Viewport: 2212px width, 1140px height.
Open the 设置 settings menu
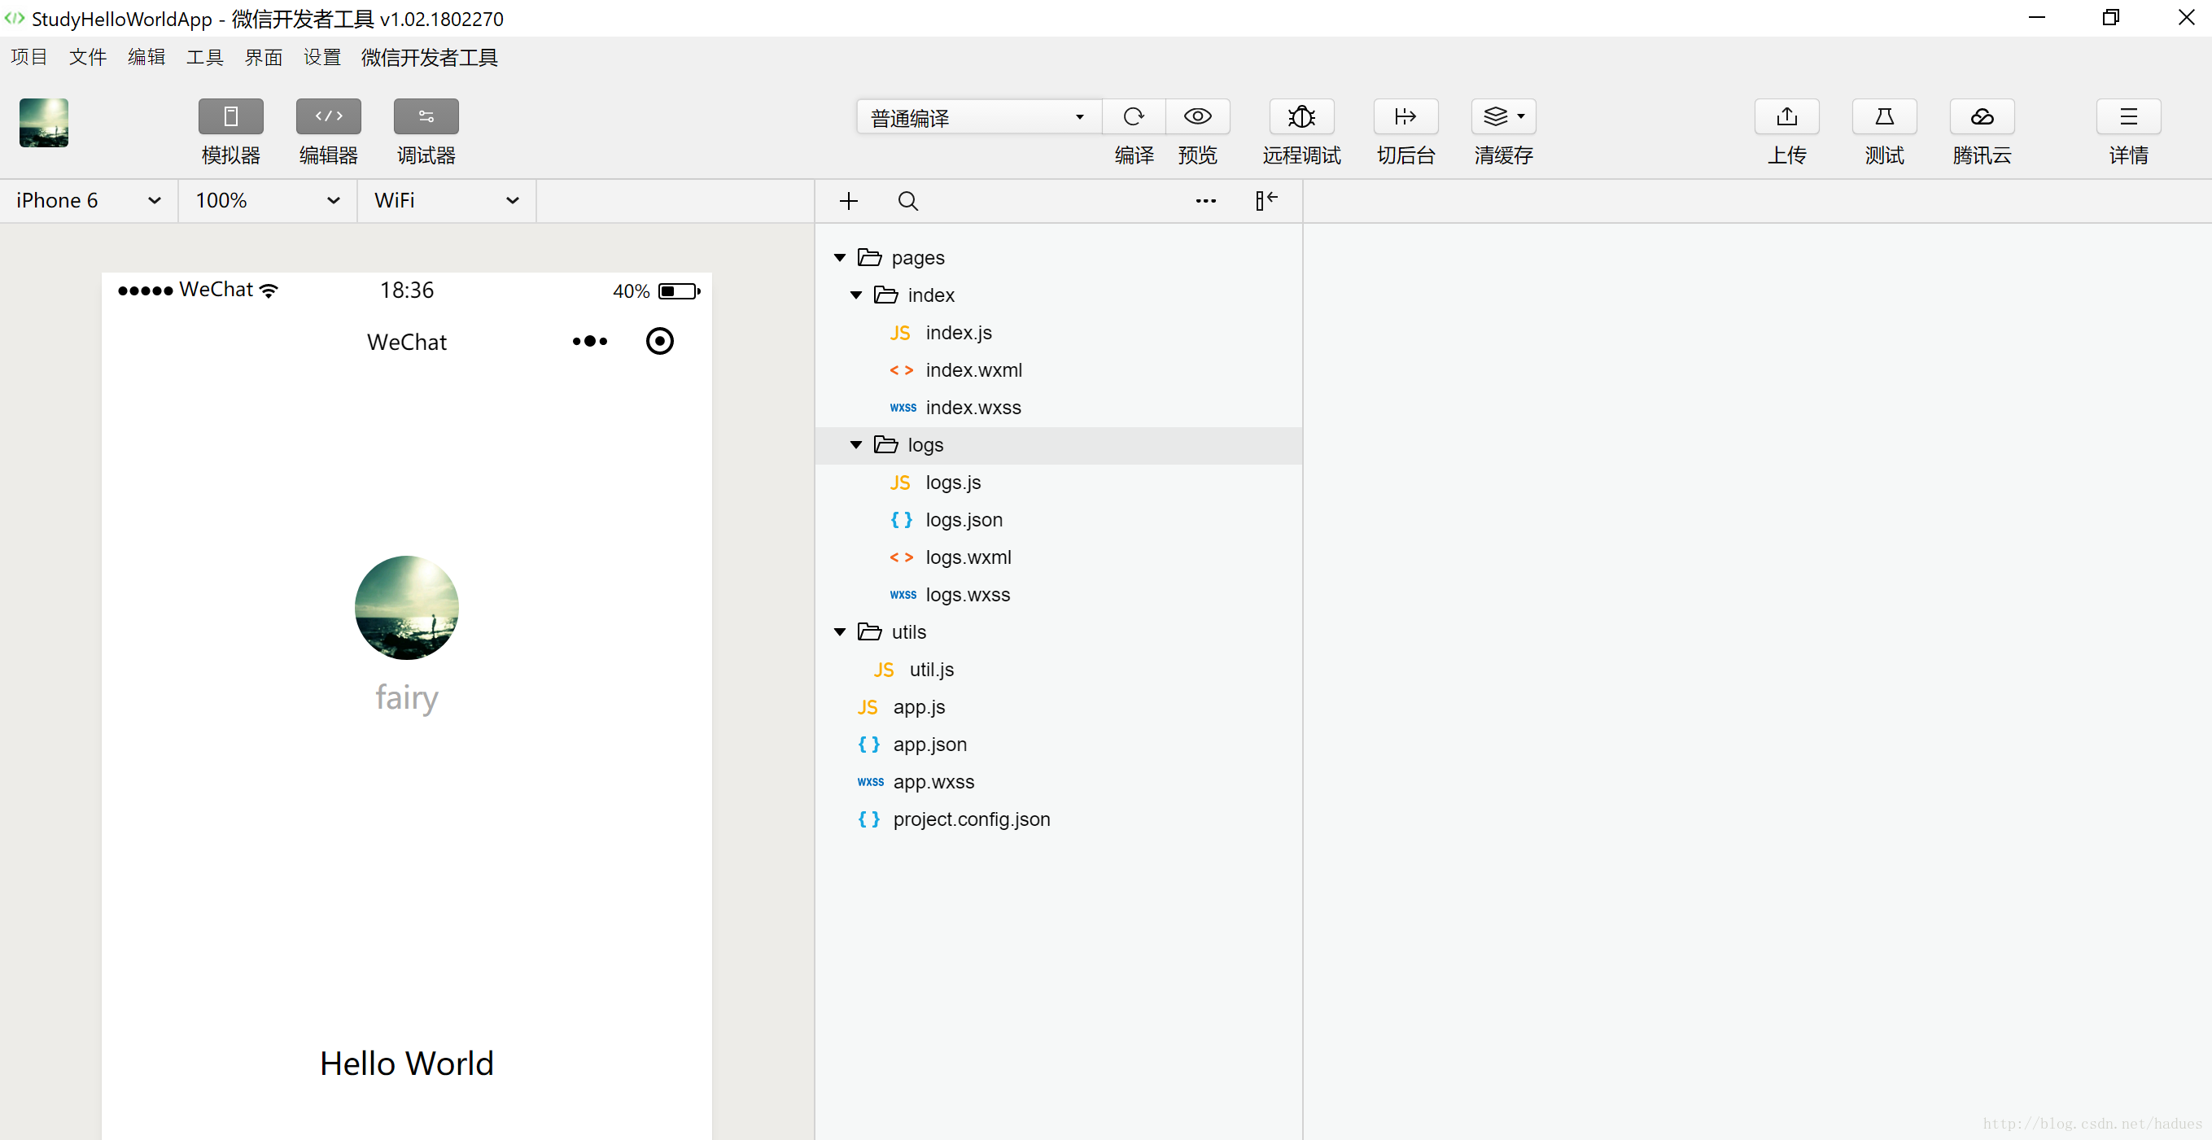[322, 58]
